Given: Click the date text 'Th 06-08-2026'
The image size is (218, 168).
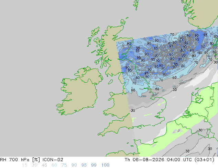Looking at the screenshot, I should pos(145,160).
